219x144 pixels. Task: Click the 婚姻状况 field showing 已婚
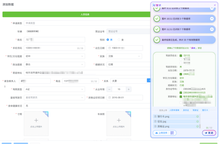128,65
